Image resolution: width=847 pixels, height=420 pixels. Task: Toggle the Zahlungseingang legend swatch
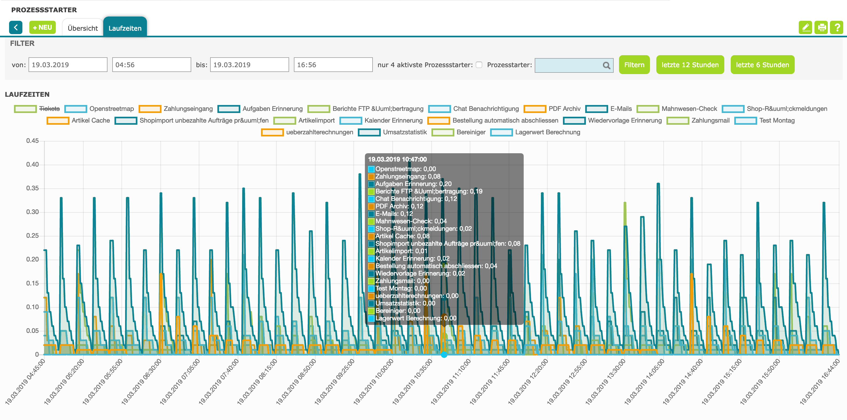click(x=150, y=109)
